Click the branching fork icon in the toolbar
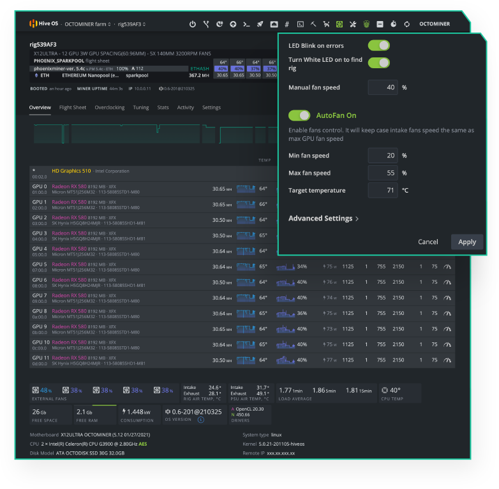Screen dimensions: 499x489 206,24
